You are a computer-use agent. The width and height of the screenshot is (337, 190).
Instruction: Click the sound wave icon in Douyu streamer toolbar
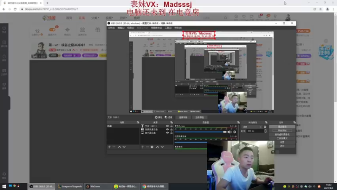pyautogui.click(x=67, y=30)
